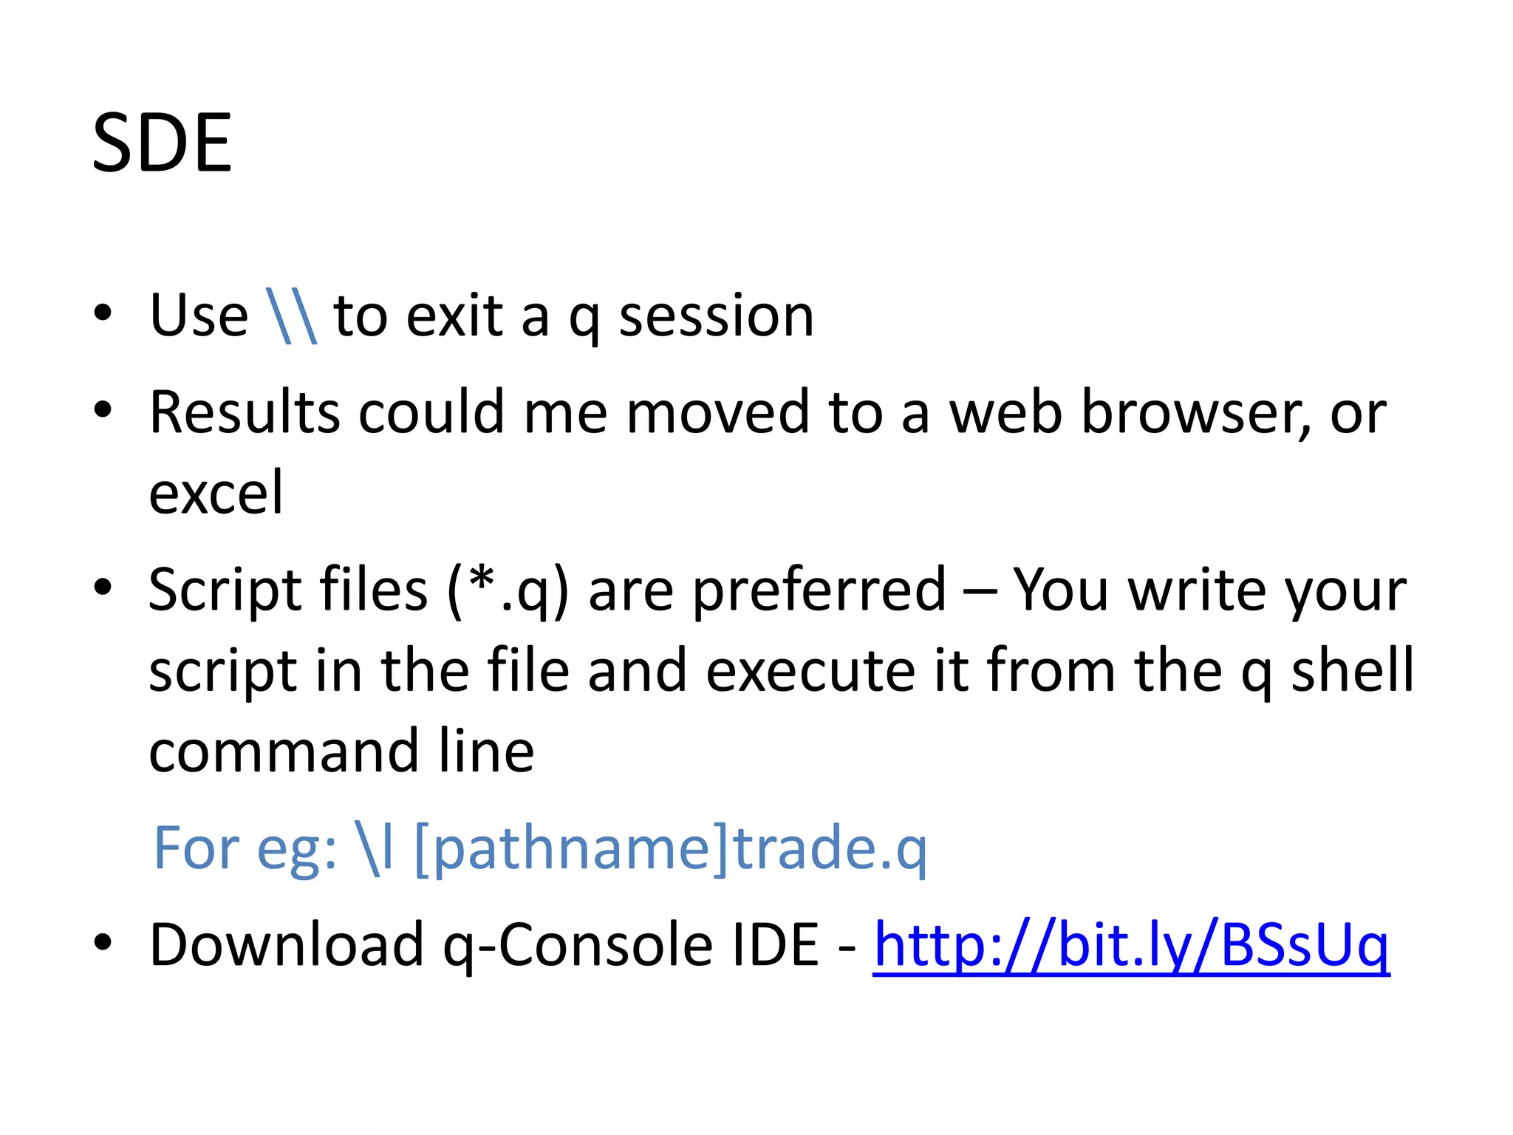1513x1135 pixels.
Task: Click the word 'excel'
Action: coord(216,493)
